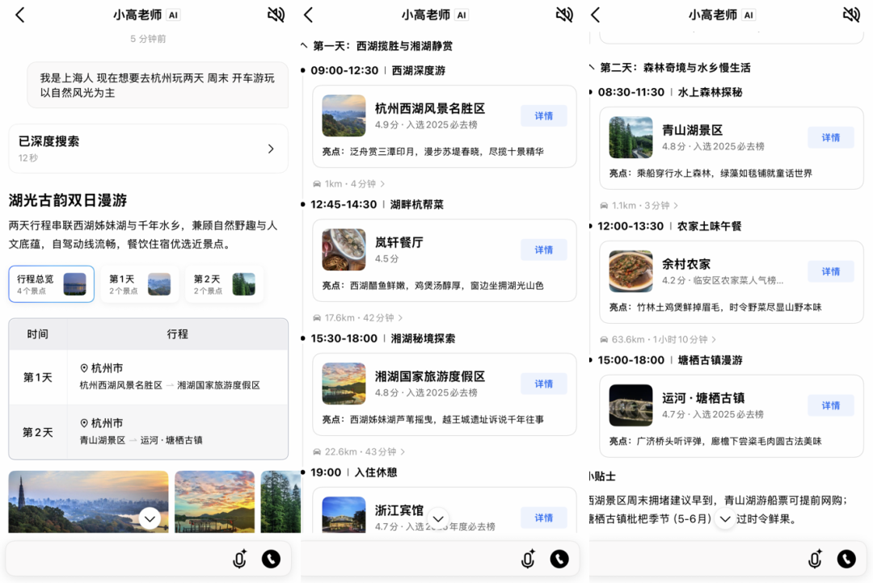Select the 行程总览 tab

(x=51, y=284)
